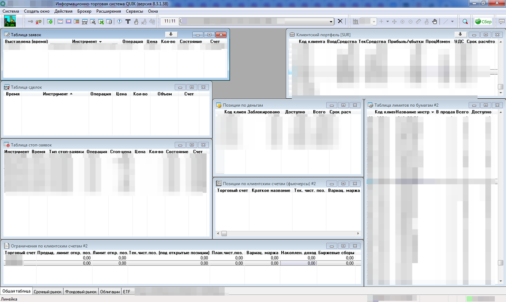Click the blue information balloon toolbar icon
This screenshot has width=506, height=302.
pos(119,22)
